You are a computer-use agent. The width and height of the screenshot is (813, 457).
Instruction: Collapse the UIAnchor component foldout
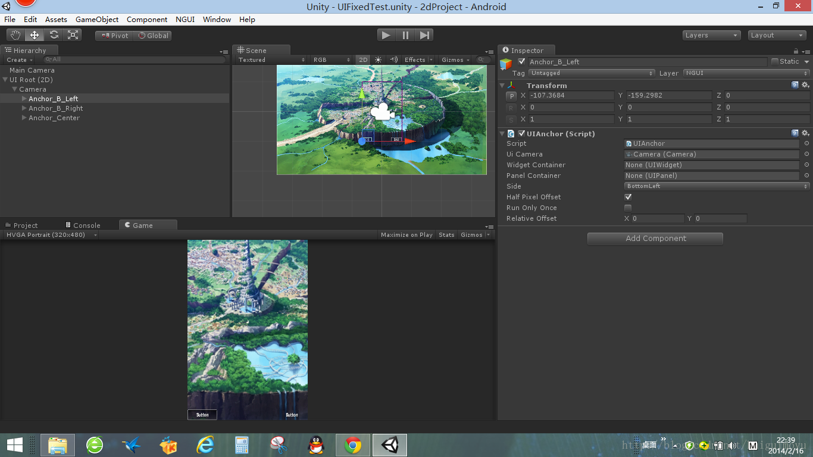[x=502, y=134]
